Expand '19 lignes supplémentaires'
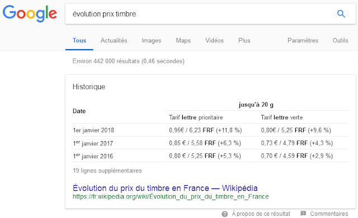This screenshot has width=358, height=218. coord(107,171)
